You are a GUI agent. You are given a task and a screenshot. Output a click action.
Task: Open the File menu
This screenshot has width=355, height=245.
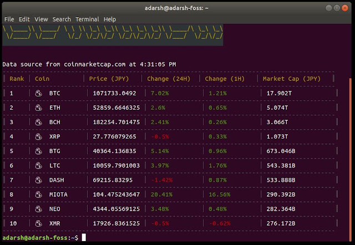[x=9, y=19]
